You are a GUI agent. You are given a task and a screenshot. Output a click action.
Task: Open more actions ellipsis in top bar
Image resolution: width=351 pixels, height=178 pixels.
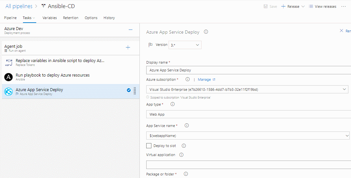click(343, 6)
